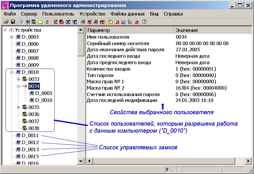254x174 pixels.
Task: Click the user with blue up-arrow icon
Action: coord(74,22)
